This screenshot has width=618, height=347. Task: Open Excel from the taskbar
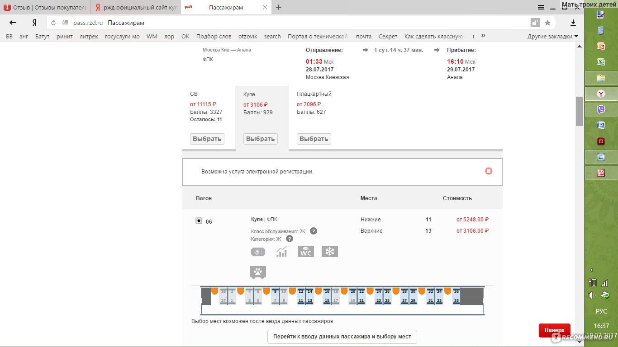tap(601, 62)
